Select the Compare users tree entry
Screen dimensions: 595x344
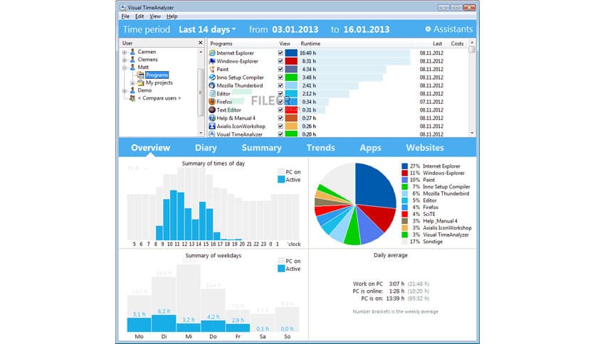click(159, 98)
